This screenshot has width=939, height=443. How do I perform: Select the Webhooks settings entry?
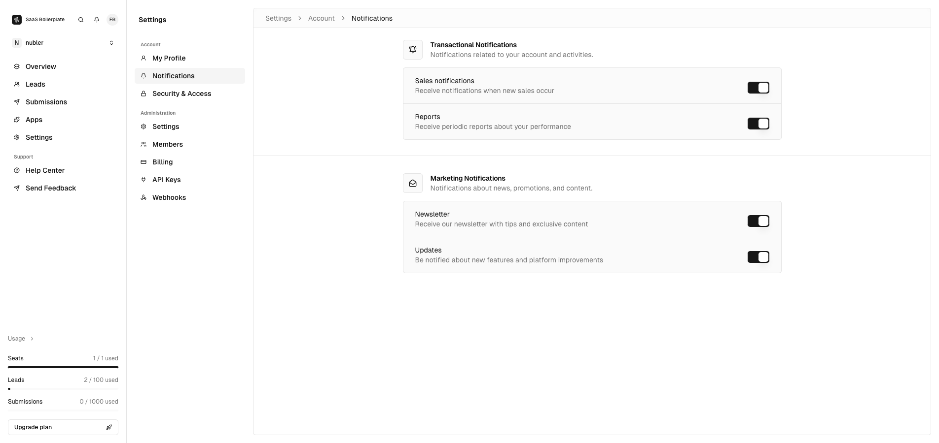coord(169,197)
